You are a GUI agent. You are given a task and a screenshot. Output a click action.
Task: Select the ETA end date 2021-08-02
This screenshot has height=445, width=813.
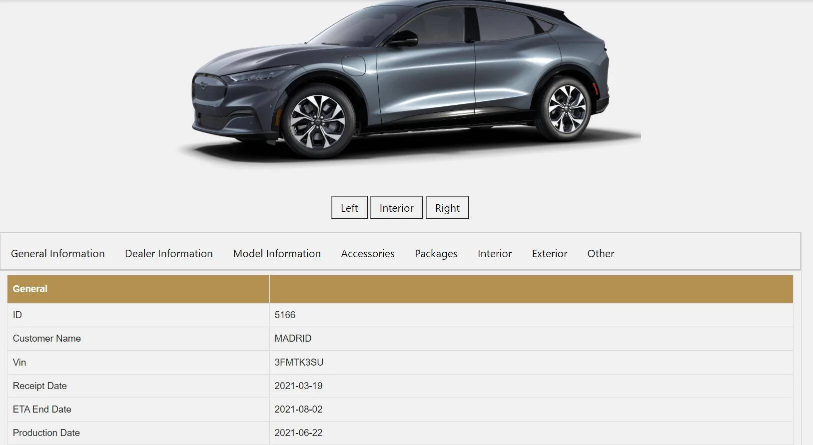(x=298, y=409)
